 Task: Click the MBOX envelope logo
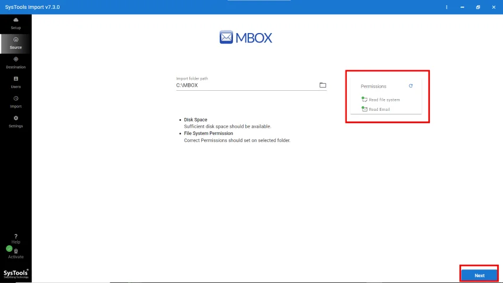point(226,37)
